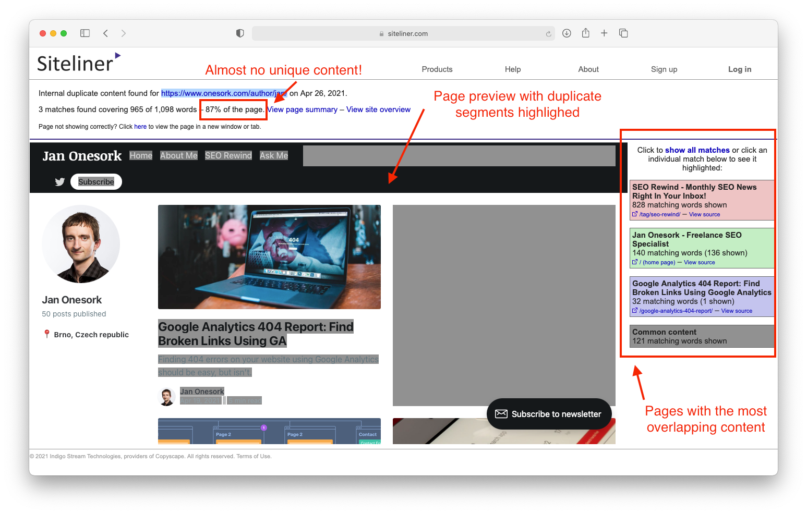Select the purple Google Analytics 404 Report match
This screenshot has height=514, width=807.
[x=702, y=297]
